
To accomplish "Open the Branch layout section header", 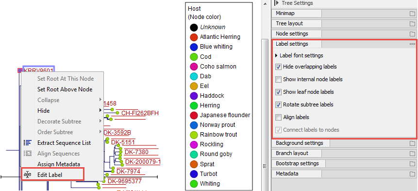I will tap(297, 154).
